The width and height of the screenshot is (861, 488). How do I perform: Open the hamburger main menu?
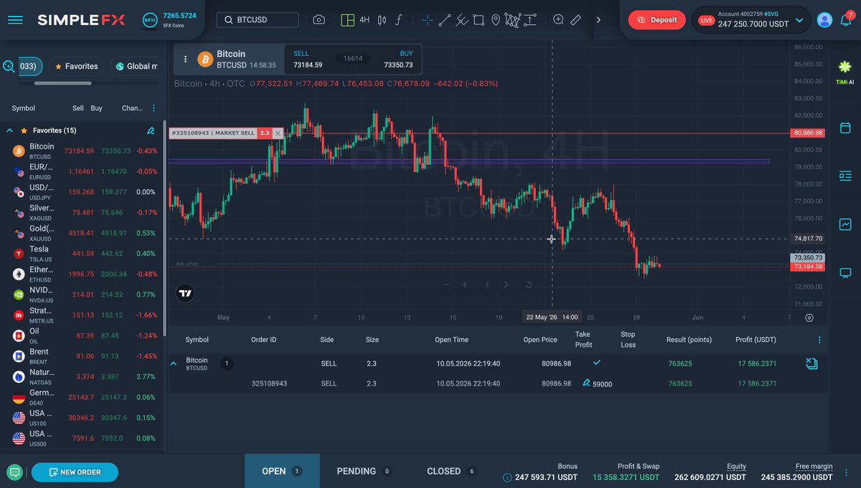[15, 20]
